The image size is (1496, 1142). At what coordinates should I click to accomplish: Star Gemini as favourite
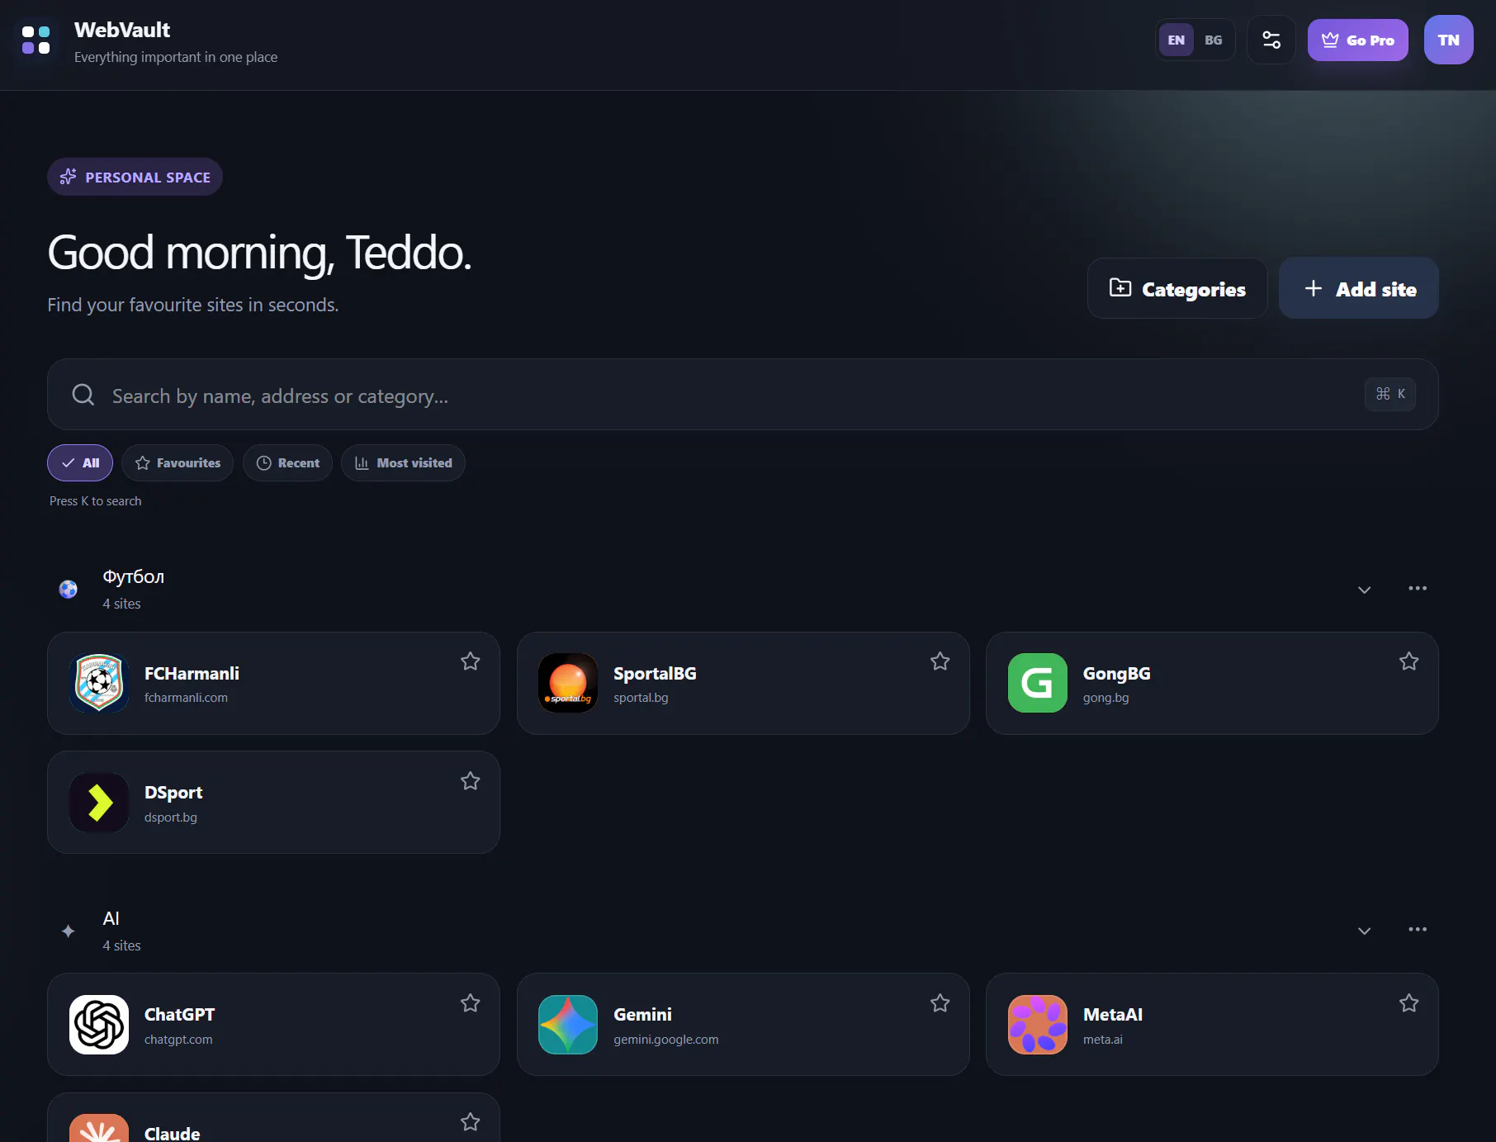(940, 1003)
